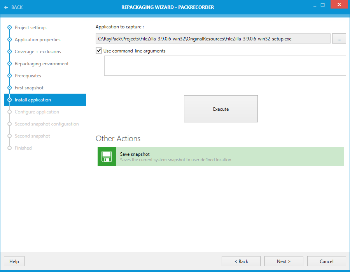The width and height of the screenshot is (350, 272).
Task: Click the Second snapshot step circle marker
Action: tap(9, 136)
